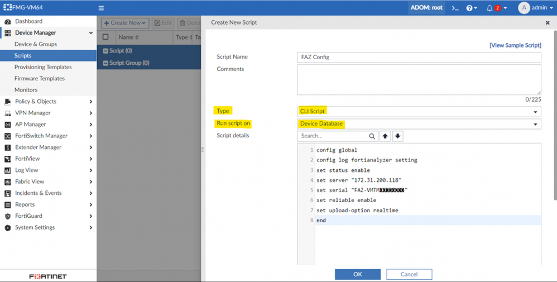This screenshot has width=557, height=282.
Task: Toggle the select-all checkbox in script table
Action: (105, 37)
